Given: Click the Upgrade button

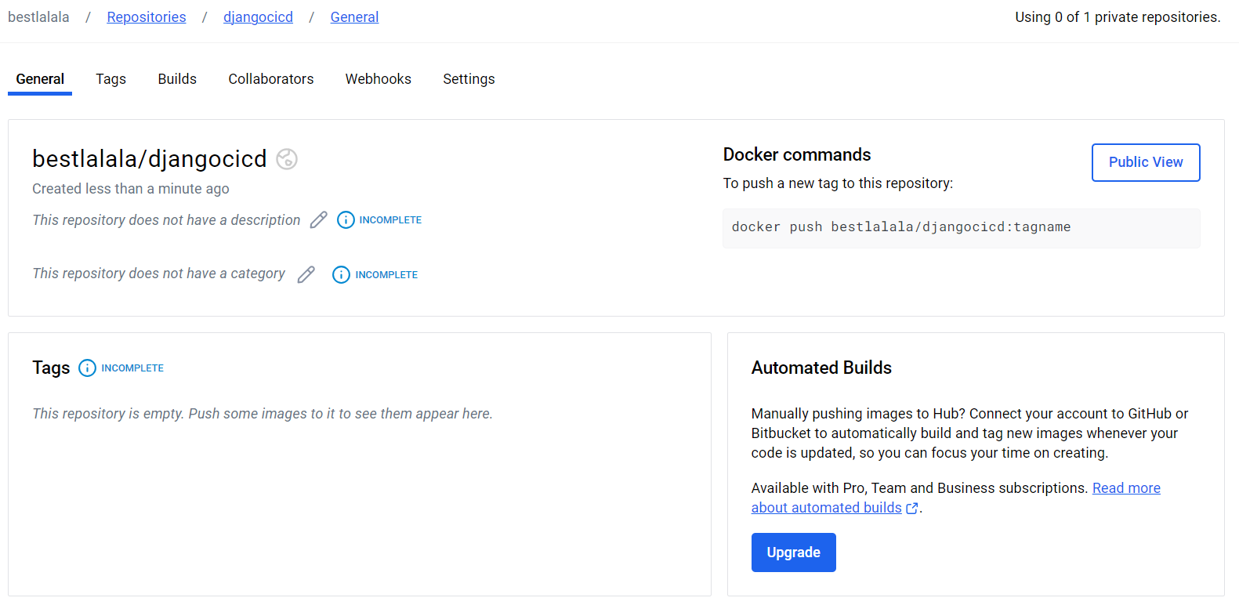Looking at the screenshot, I should tap(793, 552).
